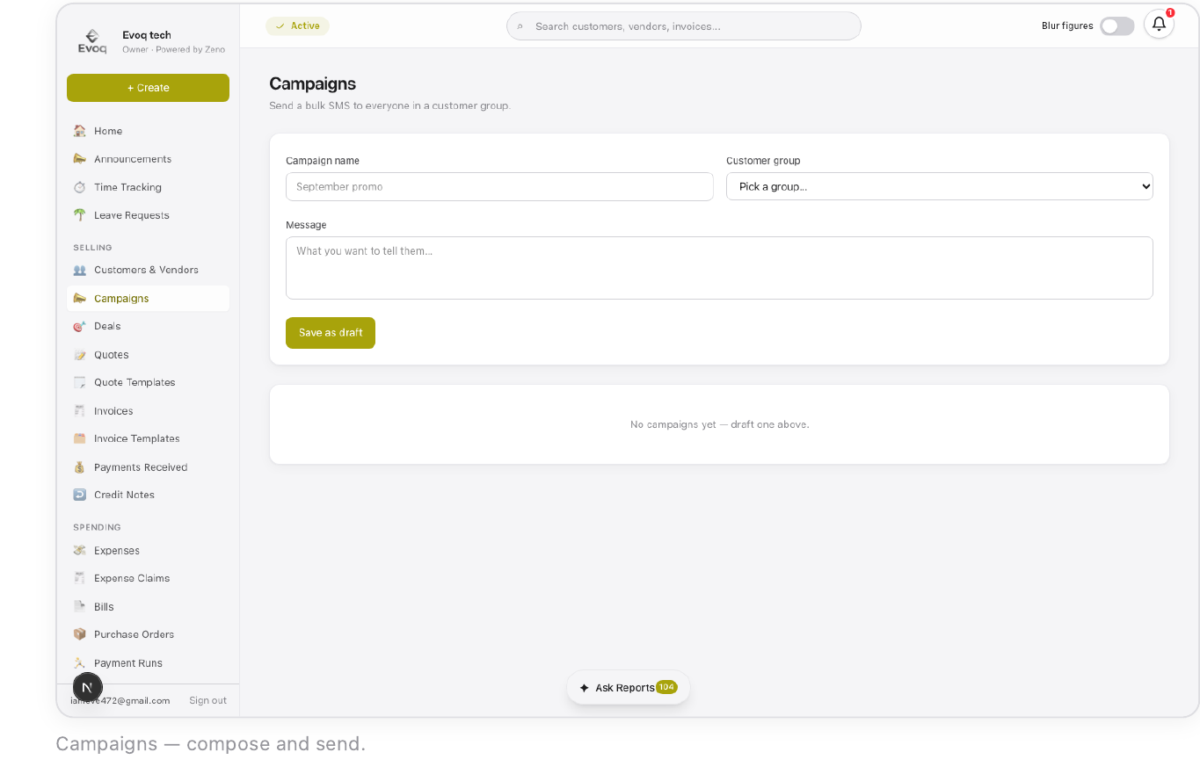The image size is (1200, 774).
Task: Click the Evoq logo in sidebar
Action: tap(92, 41)
